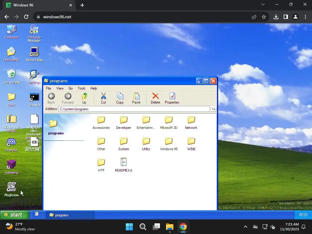Viewport: 312px width, 234px height.
Task: Click the Forward toolbar button
Action: point(68,98)
